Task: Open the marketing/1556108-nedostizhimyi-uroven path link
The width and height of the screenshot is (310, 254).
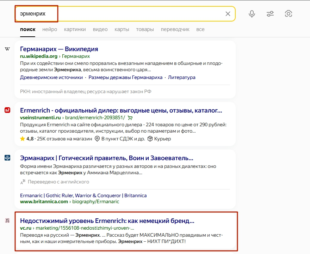Action: tap(85, 228)
